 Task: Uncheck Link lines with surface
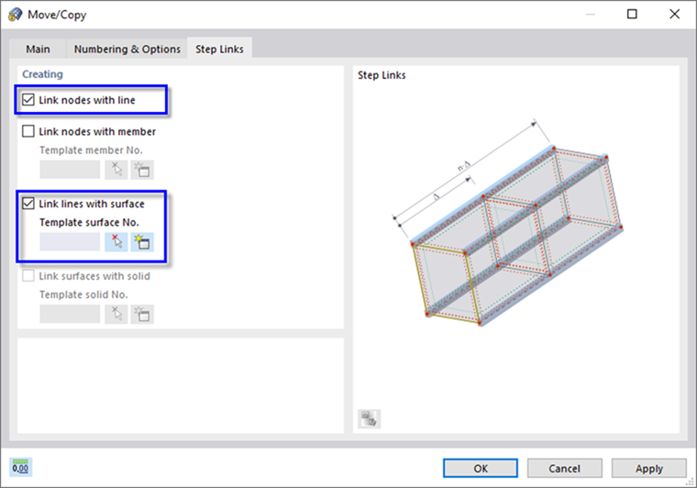pos(28,204)
